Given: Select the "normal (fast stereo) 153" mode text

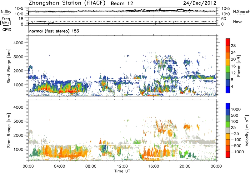Looking at the screenshot, I should pos(54,31).
